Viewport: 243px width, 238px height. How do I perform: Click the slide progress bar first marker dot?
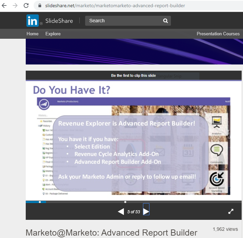click(x=40, y=202)
